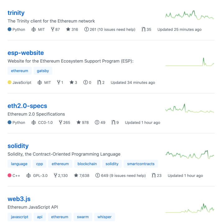Open the web3.js repository link
This screenshot has height=222, width=221.
coord(19,199)
